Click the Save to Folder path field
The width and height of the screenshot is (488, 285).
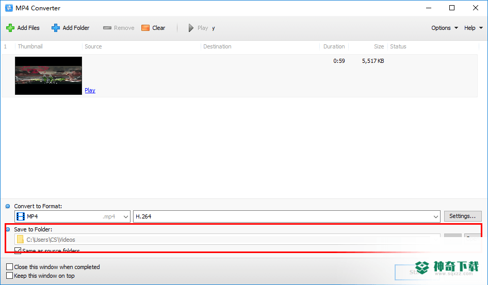(227, 239)
